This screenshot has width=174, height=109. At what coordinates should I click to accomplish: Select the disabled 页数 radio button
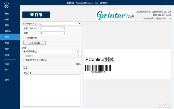pyautogui.click(x=24, y=56)
